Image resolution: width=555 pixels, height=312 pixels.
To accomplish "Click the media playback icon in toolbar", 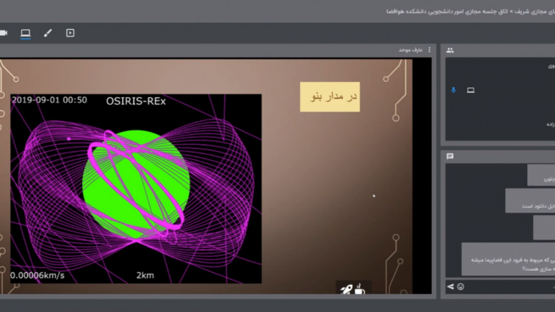I will (70, 33).
